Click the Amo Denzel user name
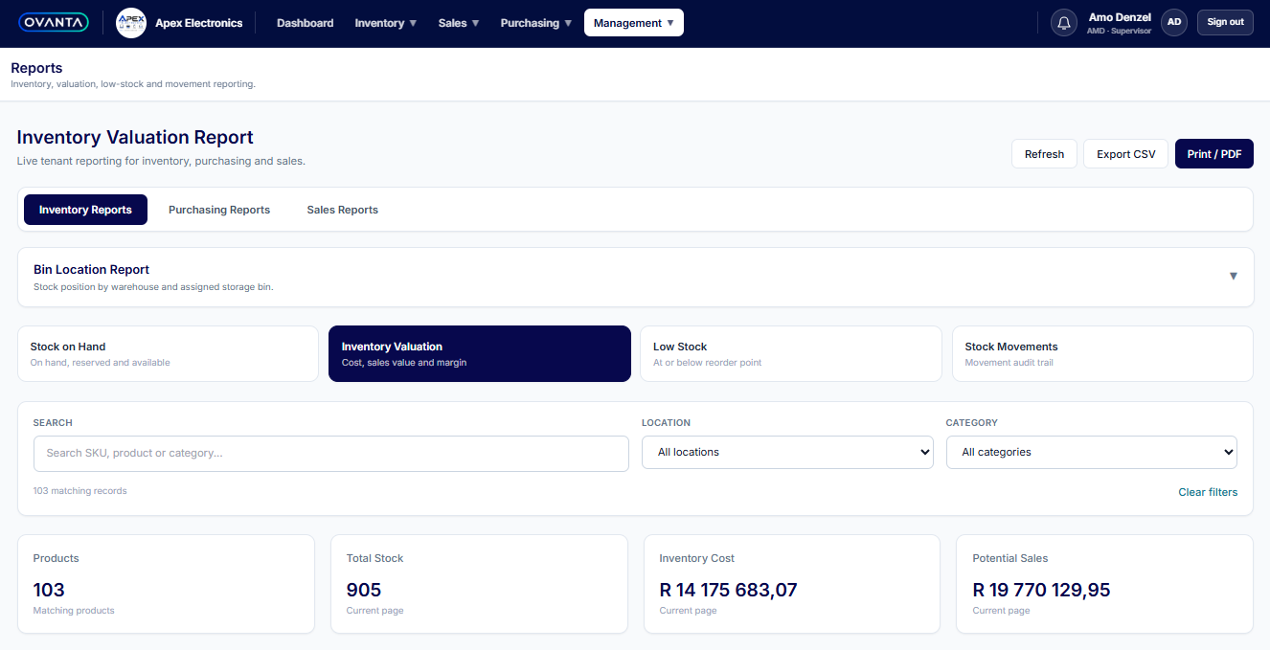Screen dimensions: 1270x650 [x=1120, y=17]
